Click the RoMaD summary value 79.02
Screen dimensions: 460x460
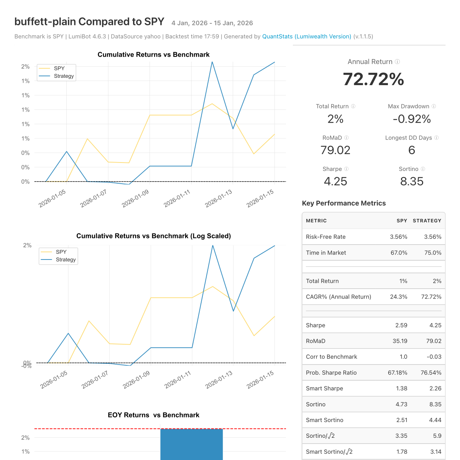335,150
